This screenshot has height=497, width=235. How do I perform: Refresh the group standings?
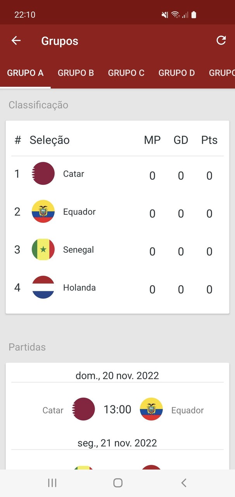221,40
